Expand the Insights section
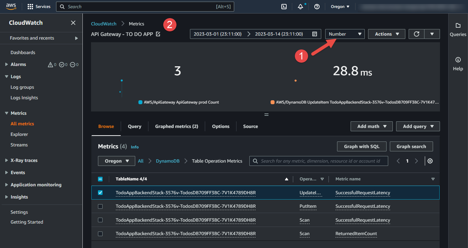The height and width of the screenshot is (248, 468). coord(7,197)
